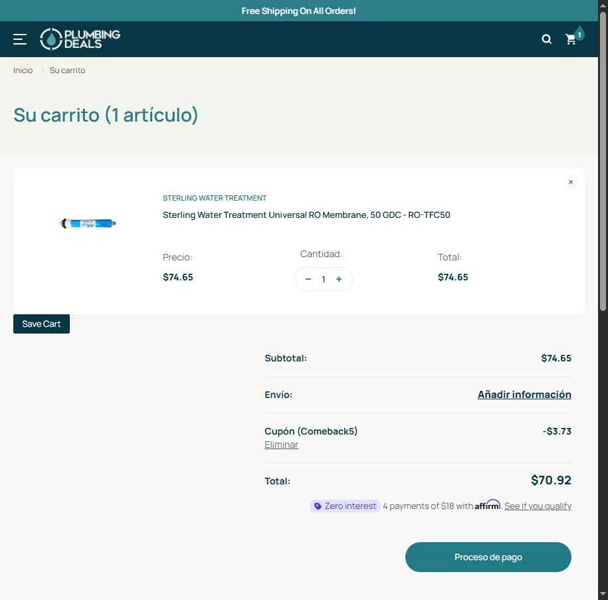Click the Save Cart button
This screenshot has width=608, height=600.
41,324
